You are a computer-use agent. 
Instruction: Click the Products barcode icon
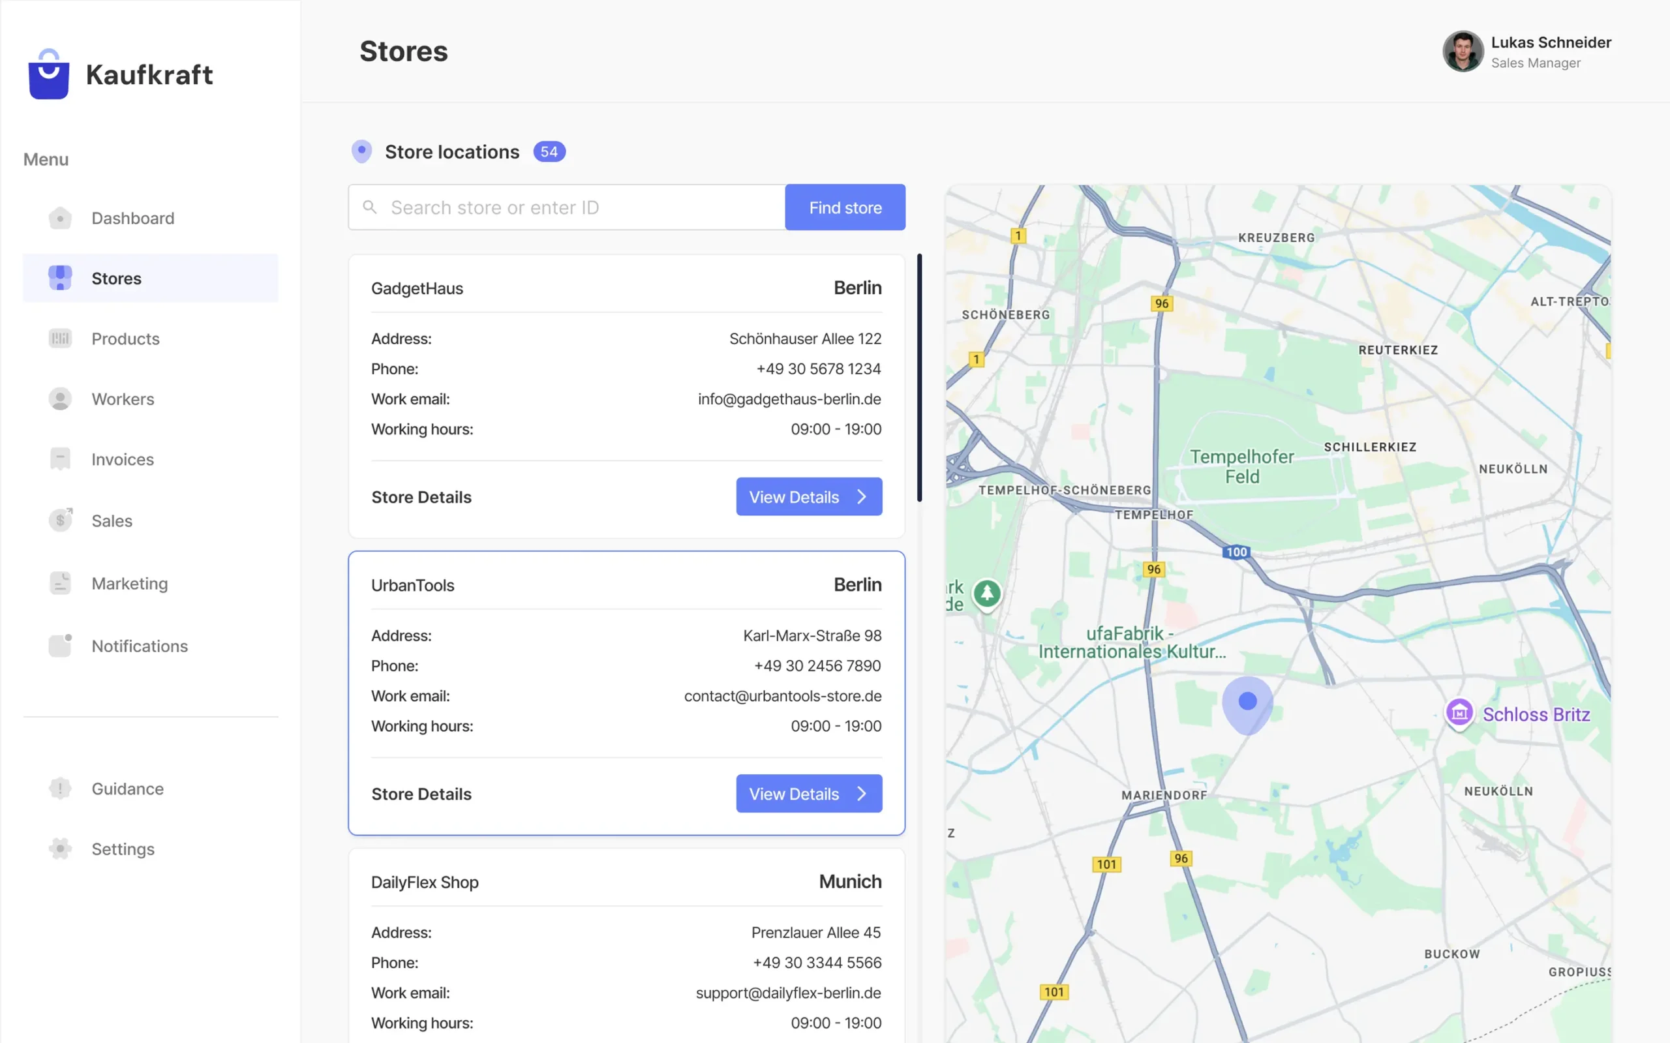coord(61,339)
